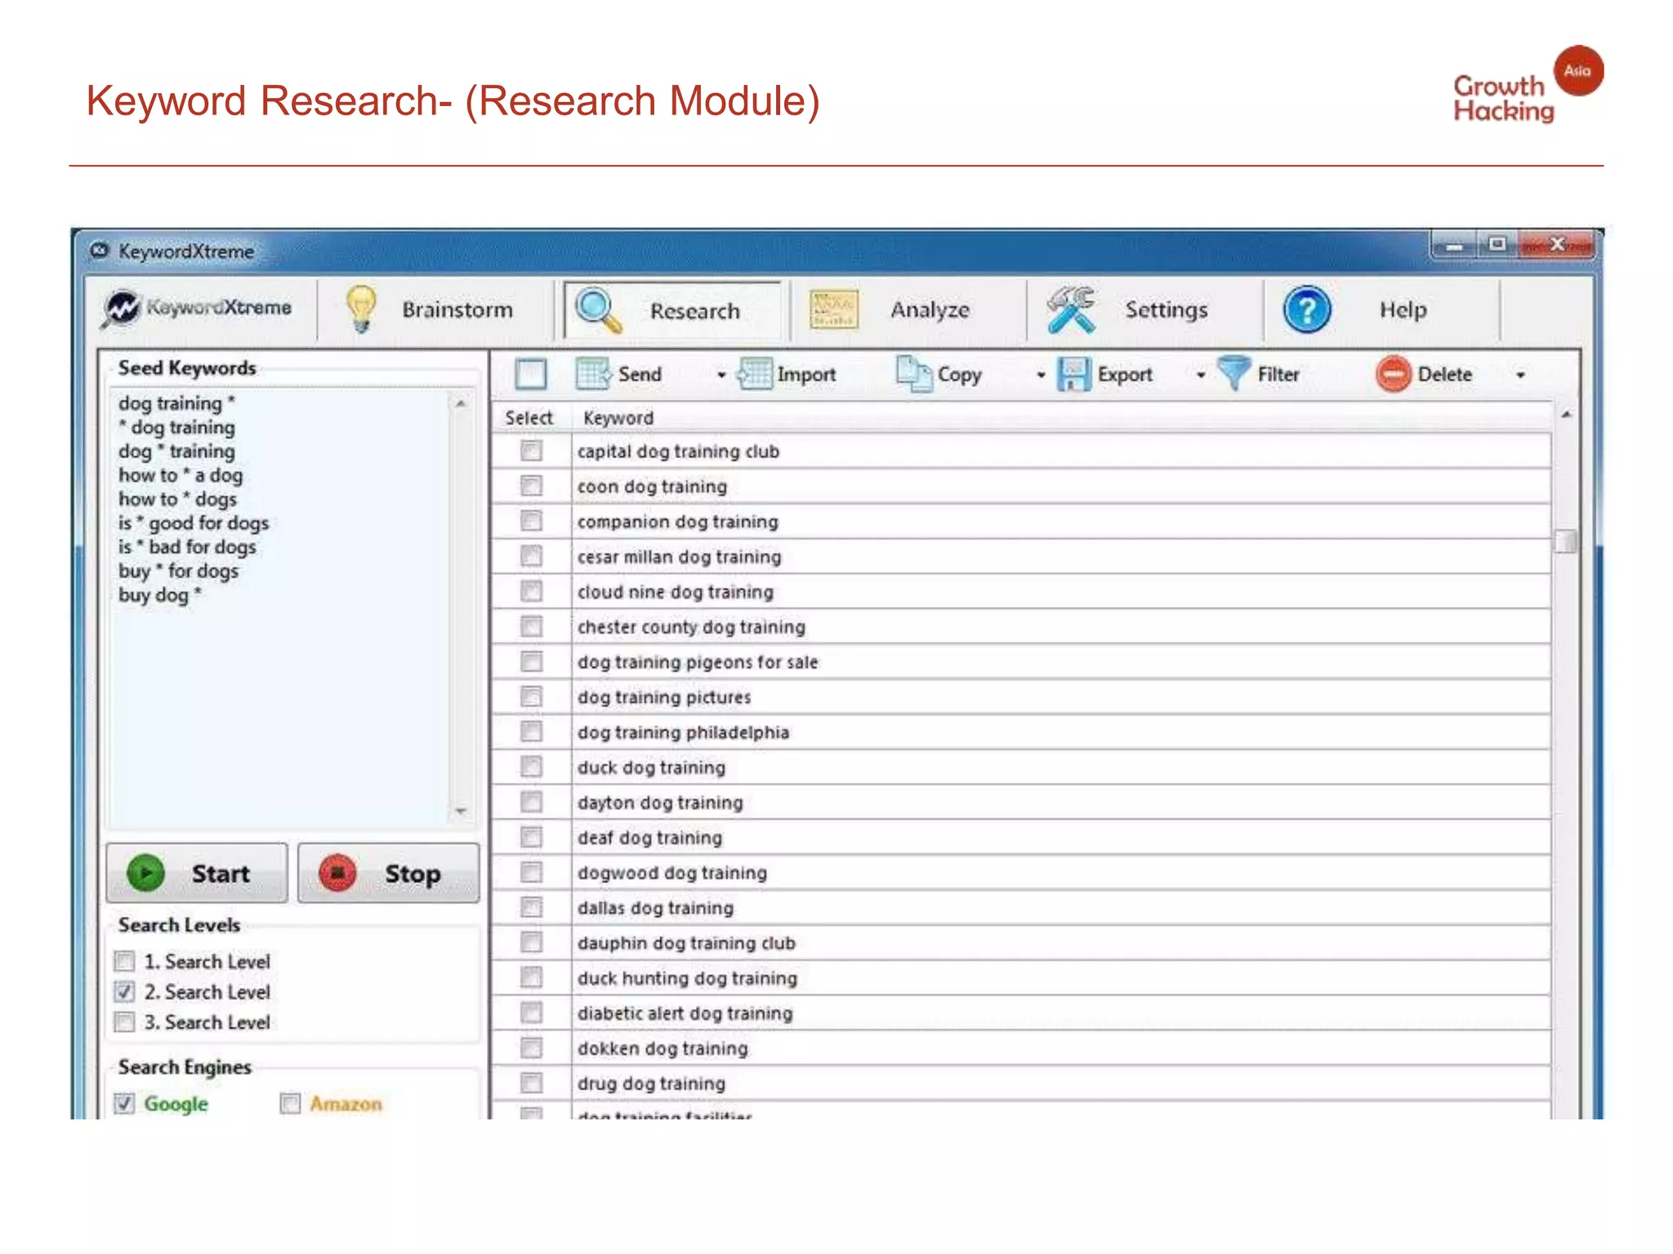
Task: Click the red Stop icon
Action: [x=337, y=873]
